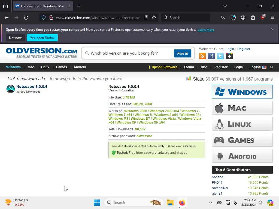Open the notification bell in system tray
Image resolution: width=279 pixels, height=209 pixels.
point(260,202)
